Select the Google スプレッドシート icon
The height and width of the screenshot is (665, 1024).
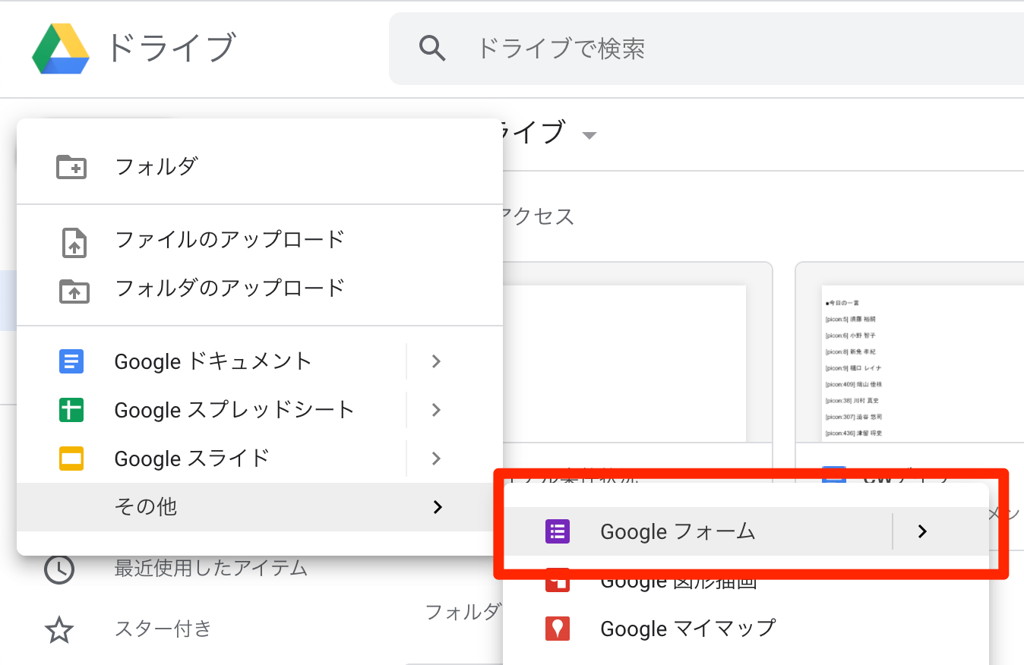pos(71,410)
